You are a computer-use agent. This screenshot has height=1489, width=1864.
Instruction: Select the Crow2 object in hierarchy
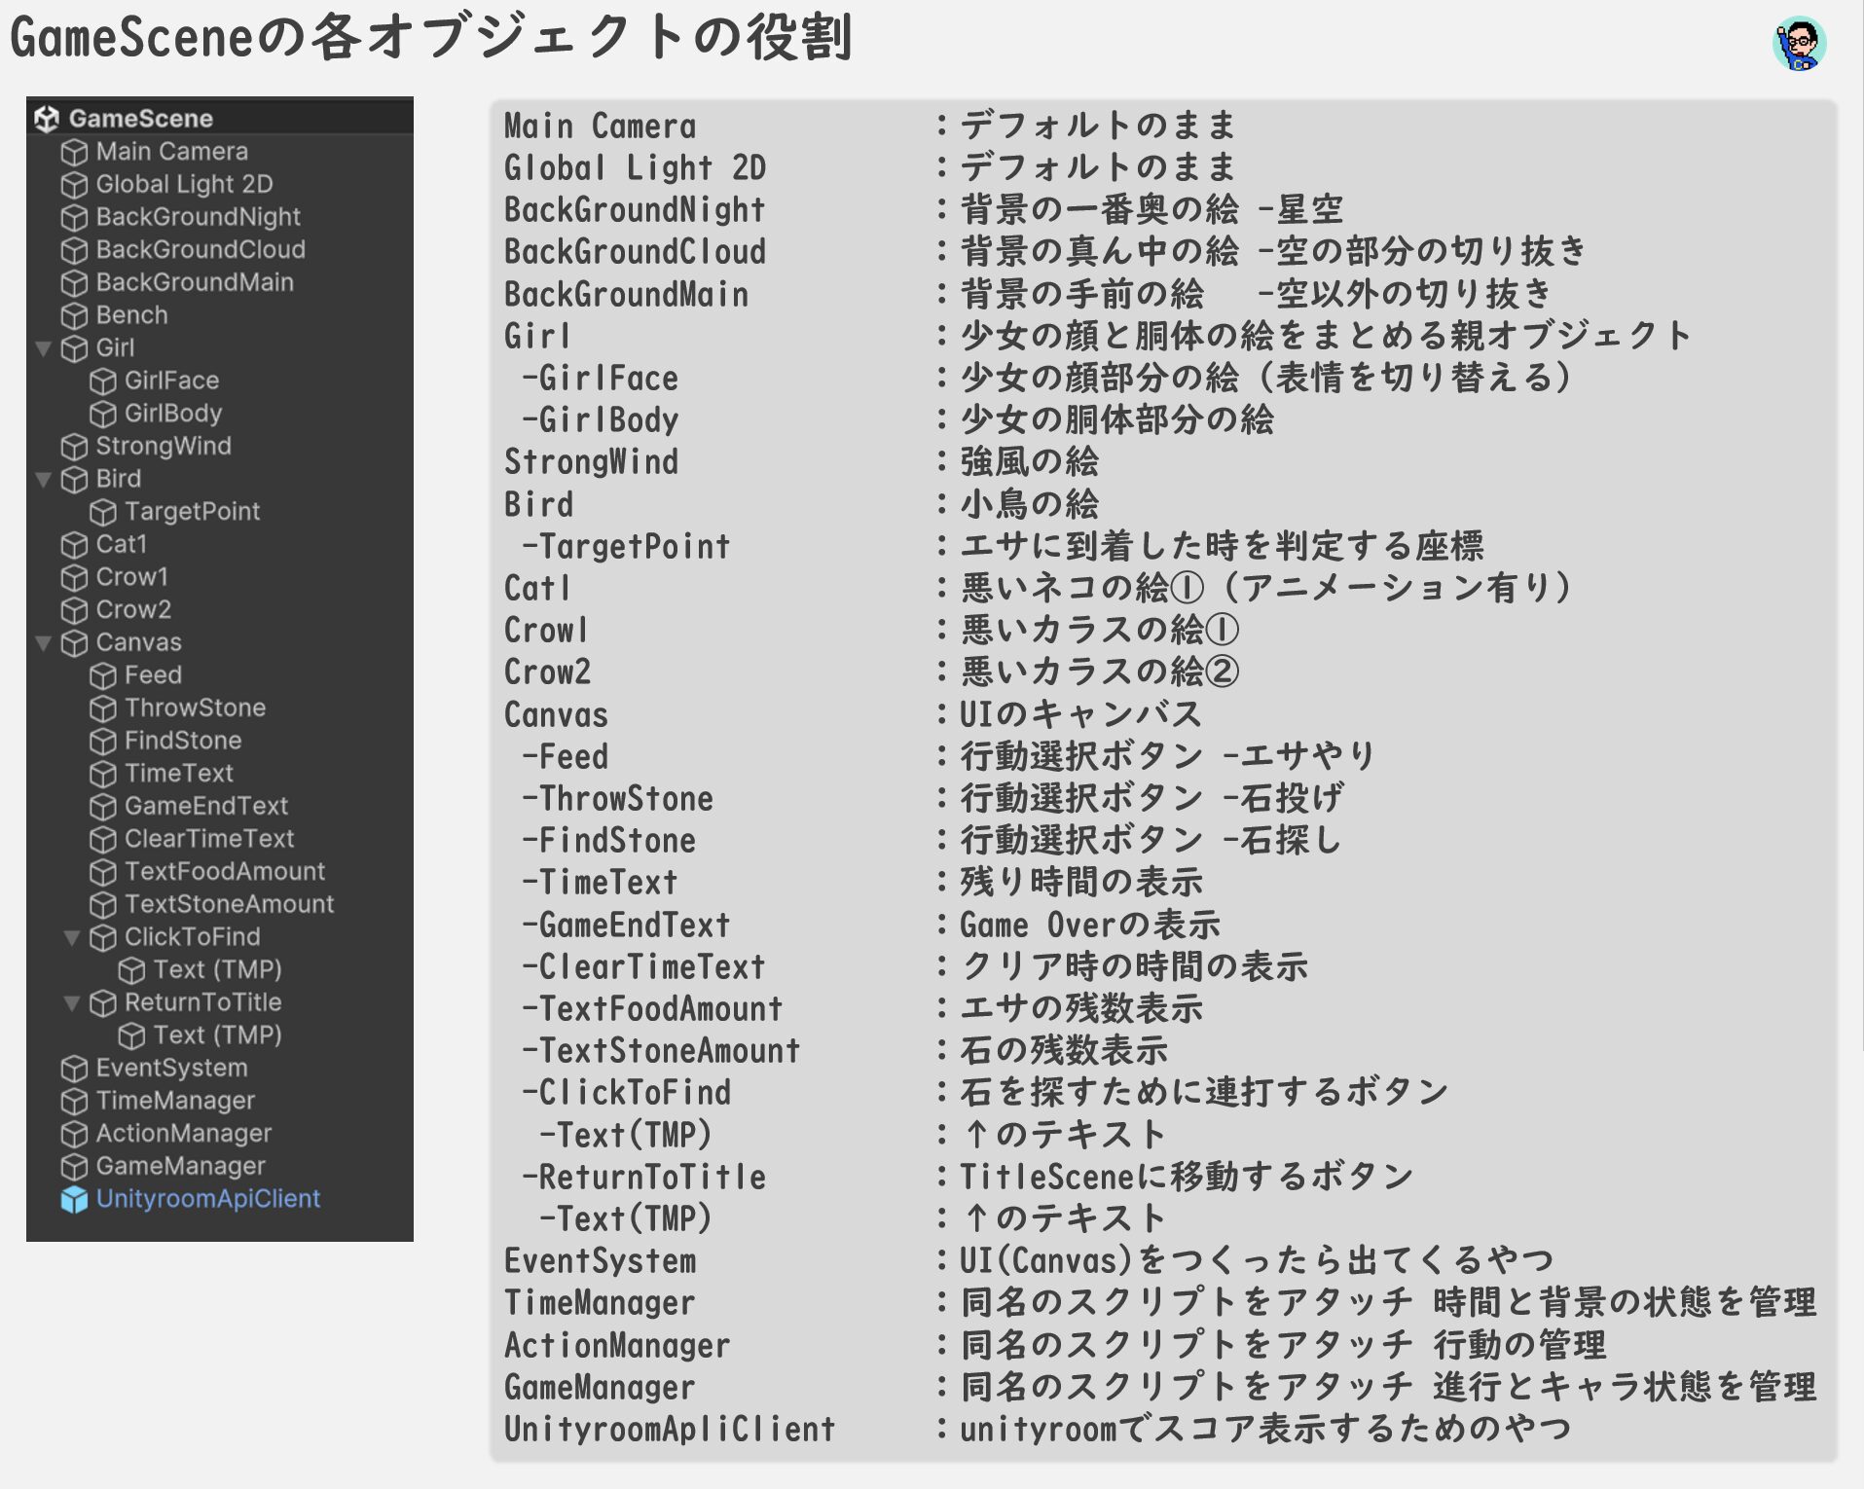[x=133, y=609]
